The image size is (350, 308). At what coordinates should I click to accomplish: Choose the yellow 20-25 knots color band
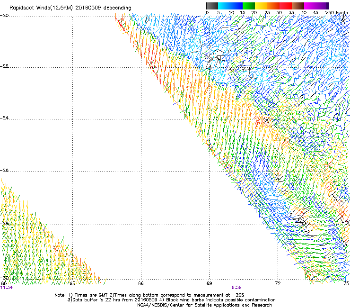tap(261, 6)
